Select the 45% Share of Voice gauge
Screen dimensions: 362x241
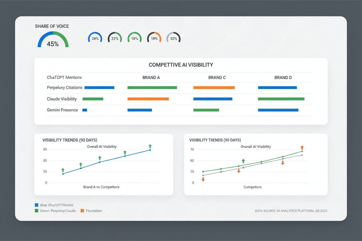pos(53,41)
